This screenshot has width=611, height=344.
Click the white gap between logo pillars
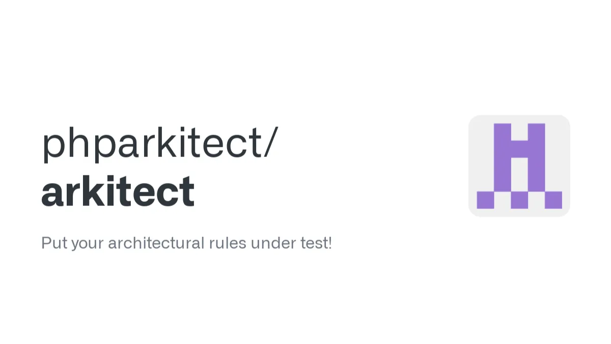pos(519,174)
